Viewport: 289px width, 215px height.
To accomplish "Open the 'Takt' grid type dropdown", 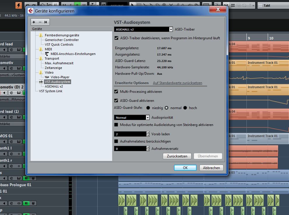I will [273, 6].
